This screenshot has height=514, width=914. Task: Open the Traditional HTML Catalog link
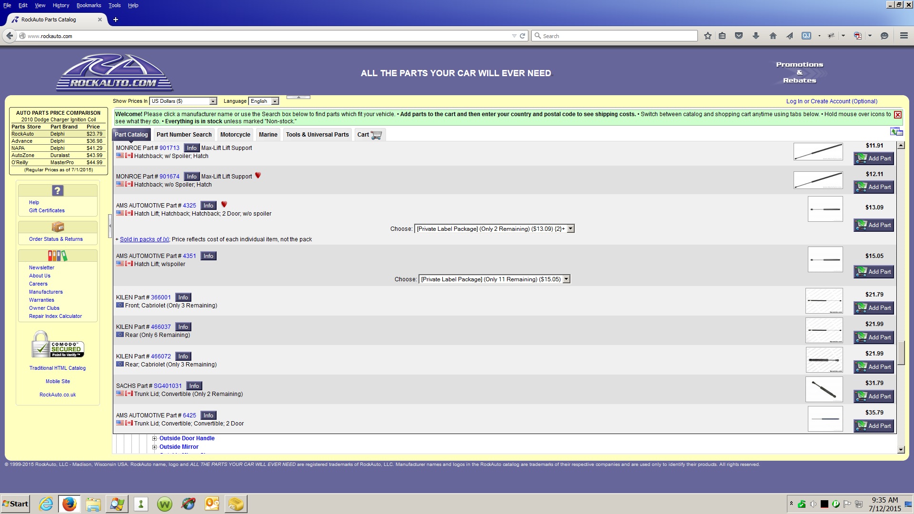point(58,368)
